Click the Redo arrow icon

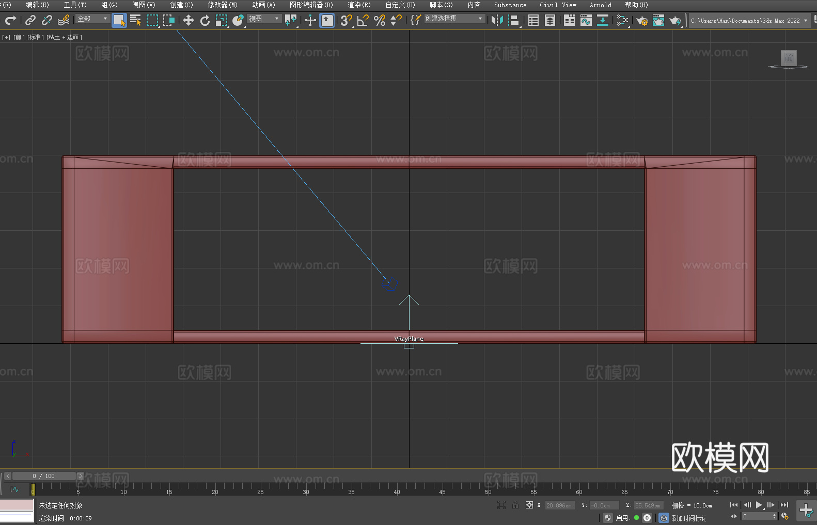click(x=10, y=20)
